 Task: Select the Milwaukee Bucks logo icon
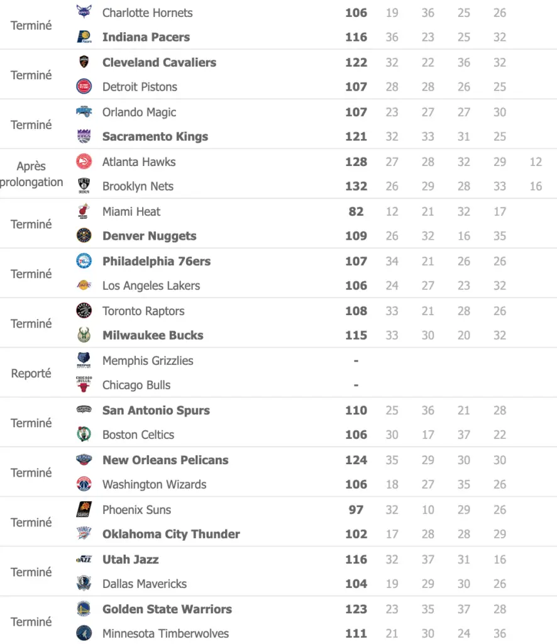(x=84, y=335)
